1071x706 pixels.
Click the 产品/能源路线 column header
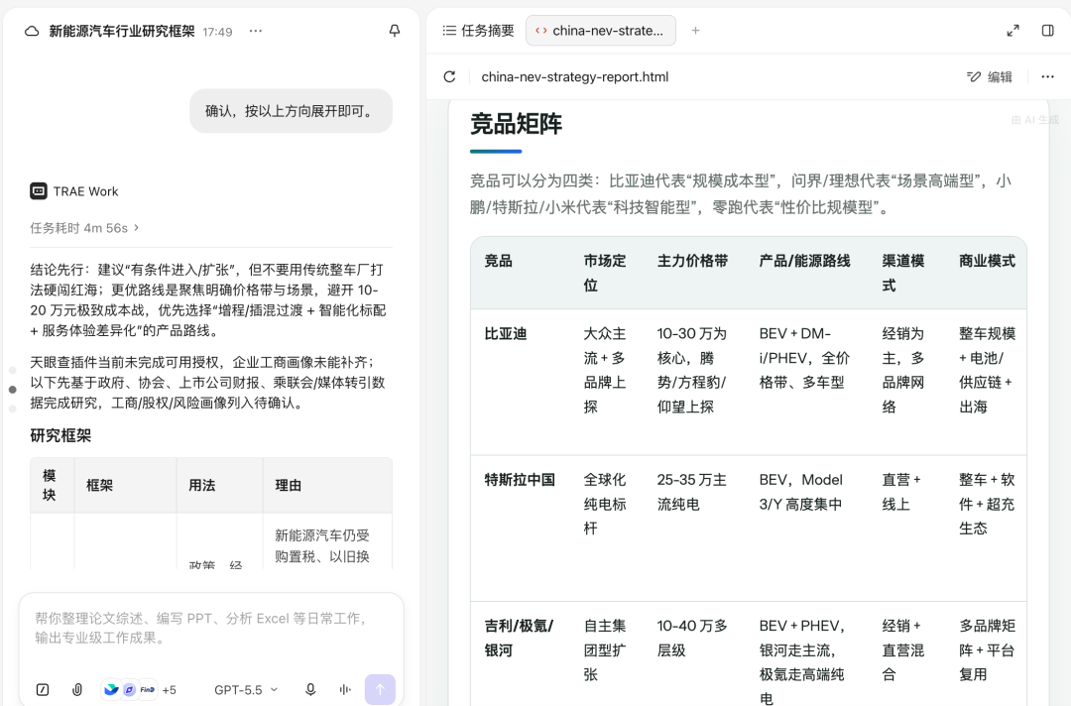pos(804,261)
